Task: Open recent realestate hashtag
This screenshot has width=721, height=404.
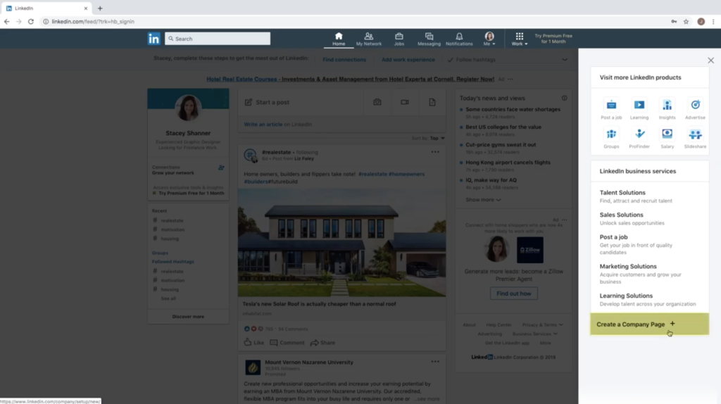Action: (172, 220)
